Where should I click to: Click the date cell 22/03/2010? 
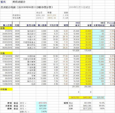[x=6, y=42]
